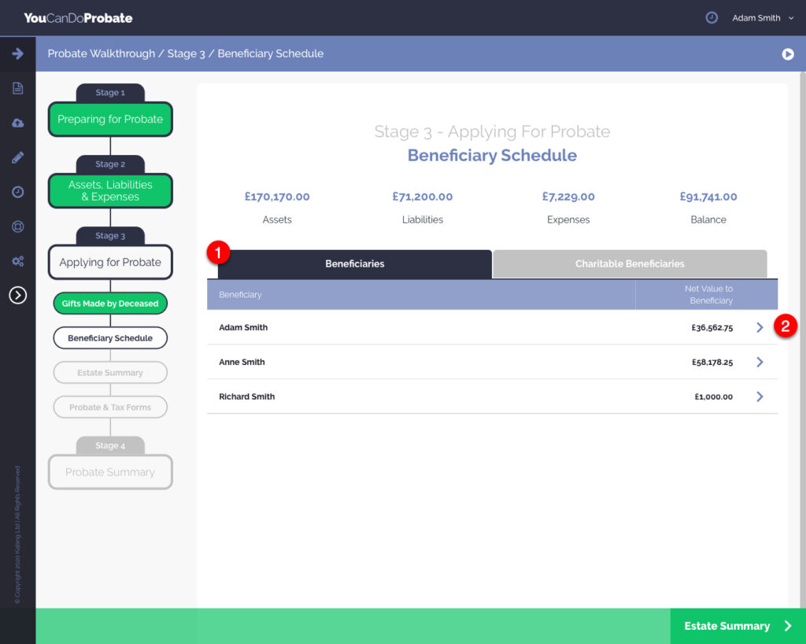Switch to the Charitable Beneficiaries tab
This screenshot has height=644, width=806.
630,264
